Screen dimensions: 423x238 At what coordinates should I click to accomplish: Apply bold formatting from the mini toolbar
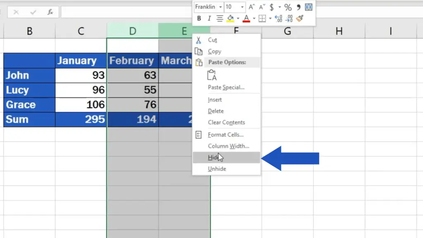[x=199, y=18]
